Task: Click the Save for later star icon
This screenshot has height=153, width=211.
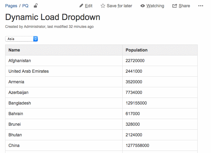Action: click(x=103, y=6)
